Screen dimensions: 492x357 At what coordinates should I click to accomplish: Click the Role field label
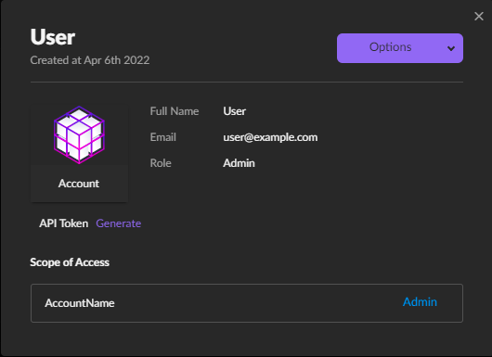pos(161,163)
